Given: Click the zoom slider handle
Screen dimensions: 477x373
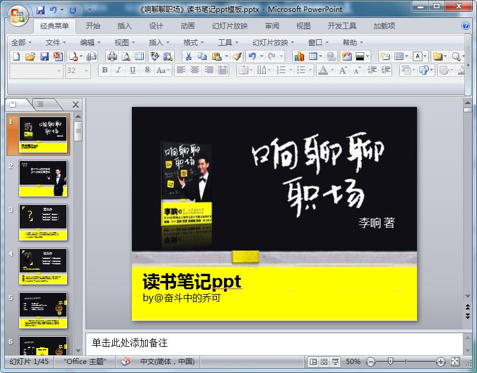Looking at the screenshot, I should tap(390, 362).
